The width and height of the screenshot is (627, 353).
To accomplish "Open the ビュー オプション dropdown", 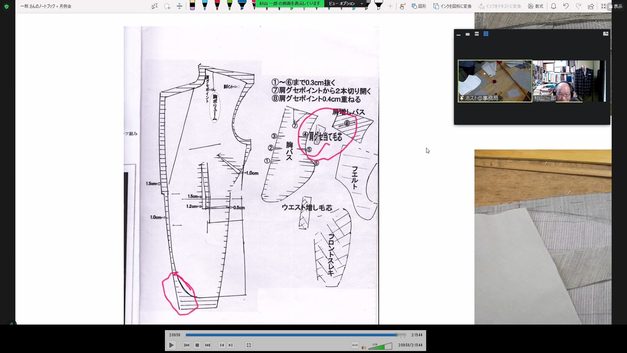I will point(345,4).
